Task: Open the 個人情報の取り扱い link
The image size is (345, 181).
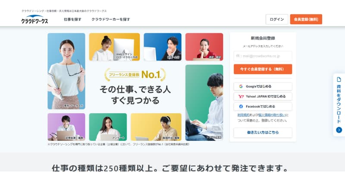Action: (272, 115)
